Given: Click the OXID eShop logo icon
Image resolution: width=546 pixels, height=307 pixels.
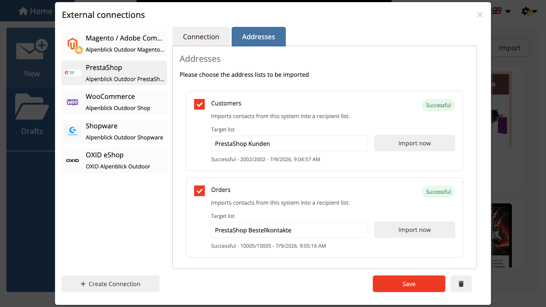Looking at the screenshot, I should click(73, 161).
